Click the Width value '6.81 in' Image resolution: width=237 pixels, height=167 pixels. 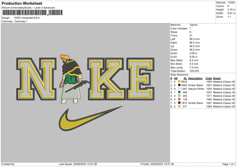[231, 13]
